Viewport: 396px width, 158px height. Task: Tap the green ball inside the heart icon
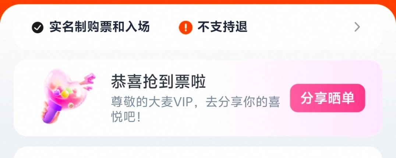69,90
